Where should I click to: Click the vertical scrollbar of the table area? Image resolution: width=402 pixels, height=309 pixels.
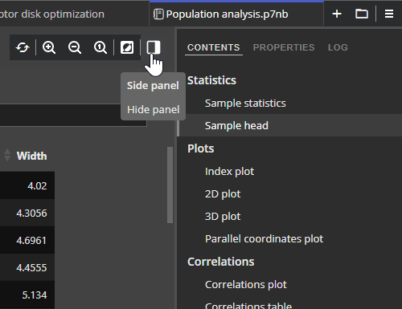[x=170, y=185]
